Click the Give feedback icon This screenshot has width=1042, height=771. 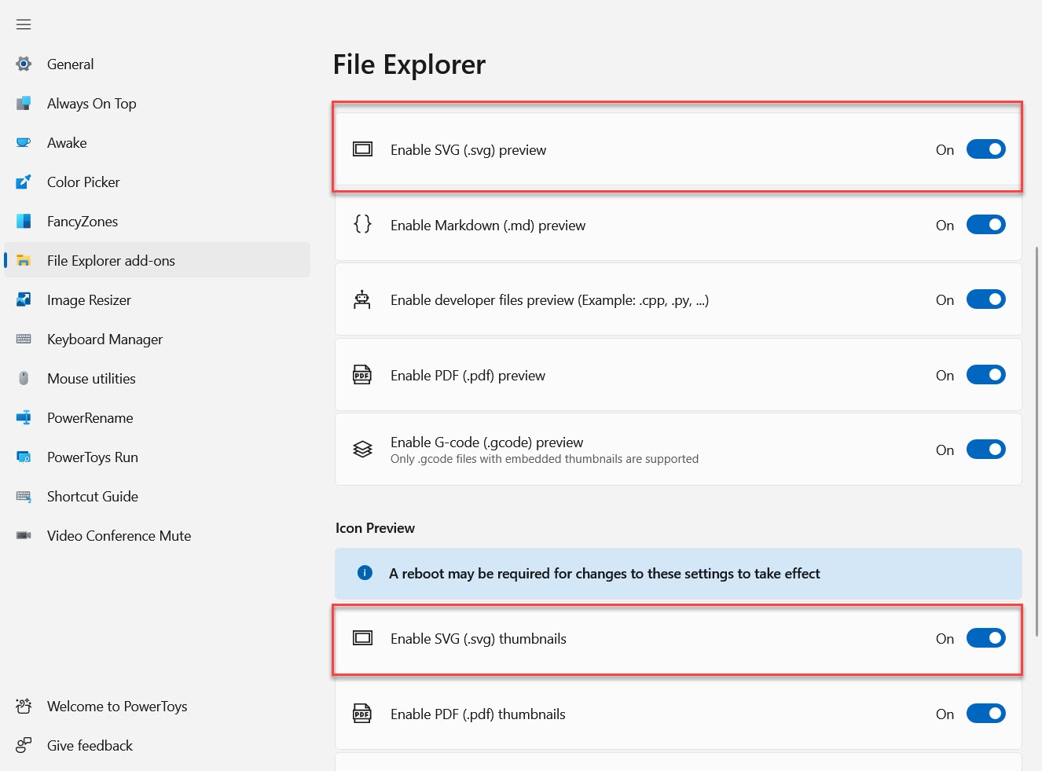(x=24, y=745)
